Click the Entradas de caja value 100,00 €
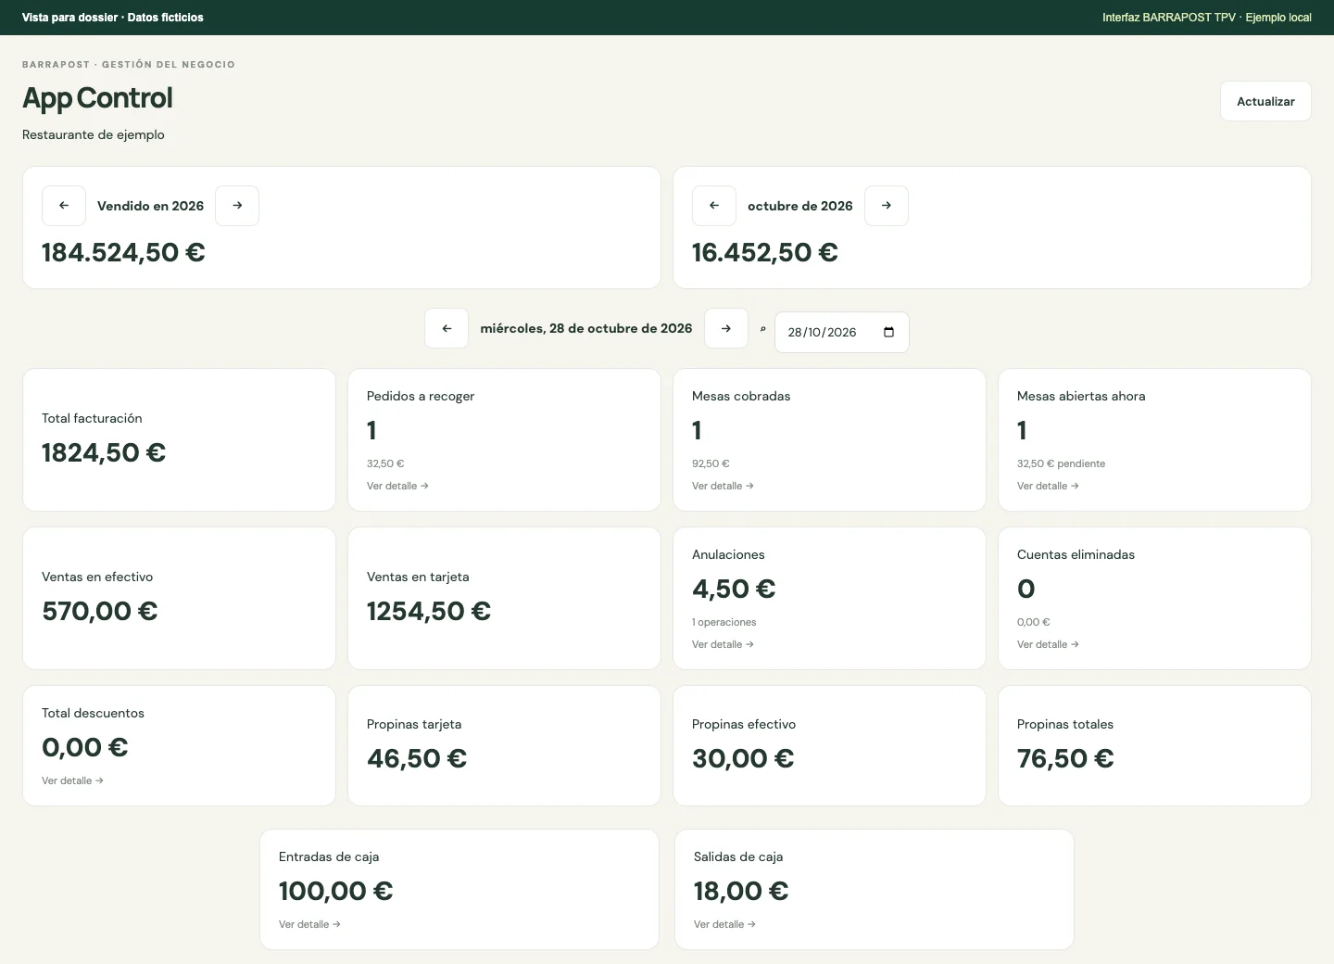 [336, 891]
